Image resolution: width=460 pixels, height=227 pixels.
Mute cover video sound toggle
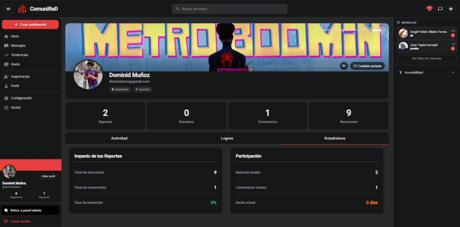coord(344,66)
